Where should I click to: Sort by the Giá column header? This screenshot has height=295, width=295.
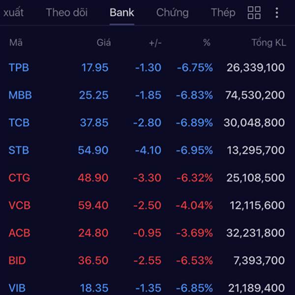tap(103, 43)
